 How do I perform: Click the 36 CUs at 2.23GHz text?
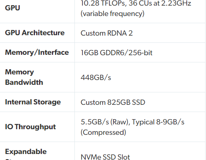tap(160, 3)
